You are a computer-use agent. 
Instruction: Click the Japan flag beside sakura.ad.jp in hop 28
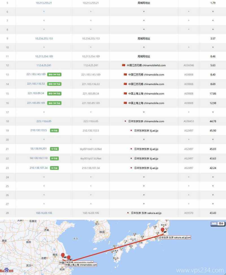click(x=128, y=213)
